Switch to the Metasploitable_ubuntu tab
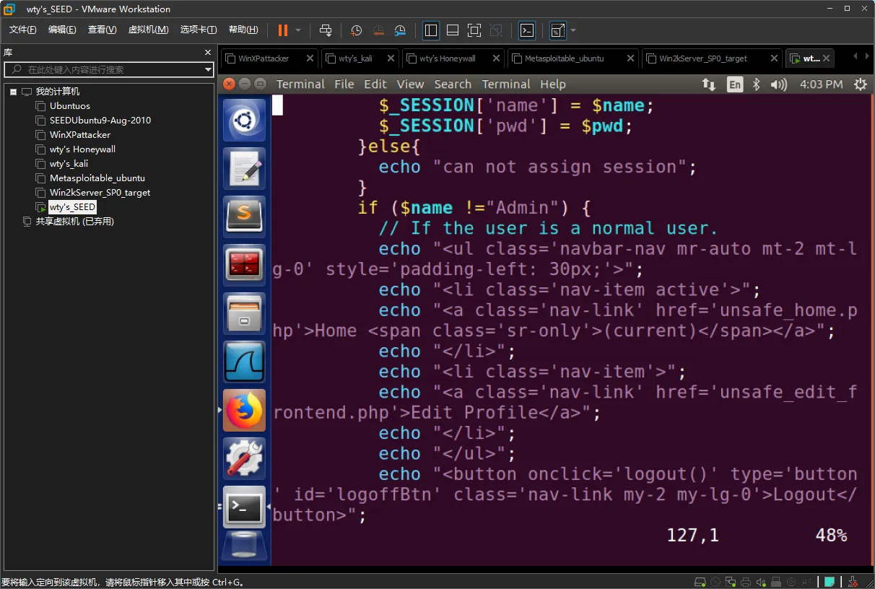The height and width of the screenshot is (589, 875). pos(564,58)
